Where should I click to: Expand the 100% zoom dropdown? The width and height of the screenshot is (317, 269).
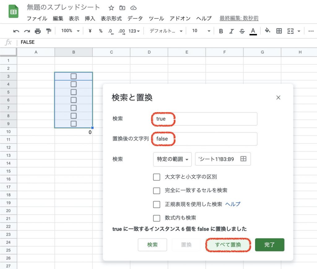(70, 31)
